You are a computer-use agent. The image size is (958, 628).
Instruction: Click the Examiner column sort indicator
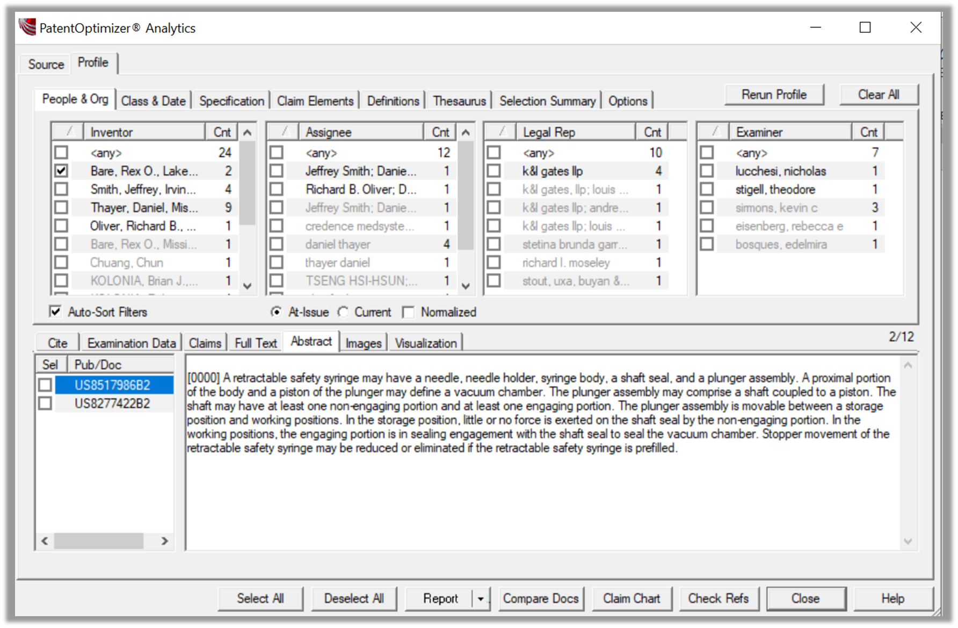point(714,132)
